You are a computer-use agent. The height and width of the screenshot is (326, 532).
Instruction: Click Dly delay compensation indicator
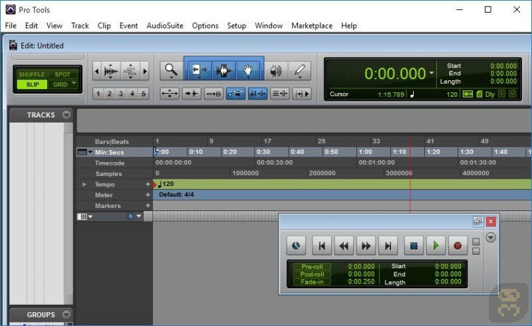coord(489,94)
